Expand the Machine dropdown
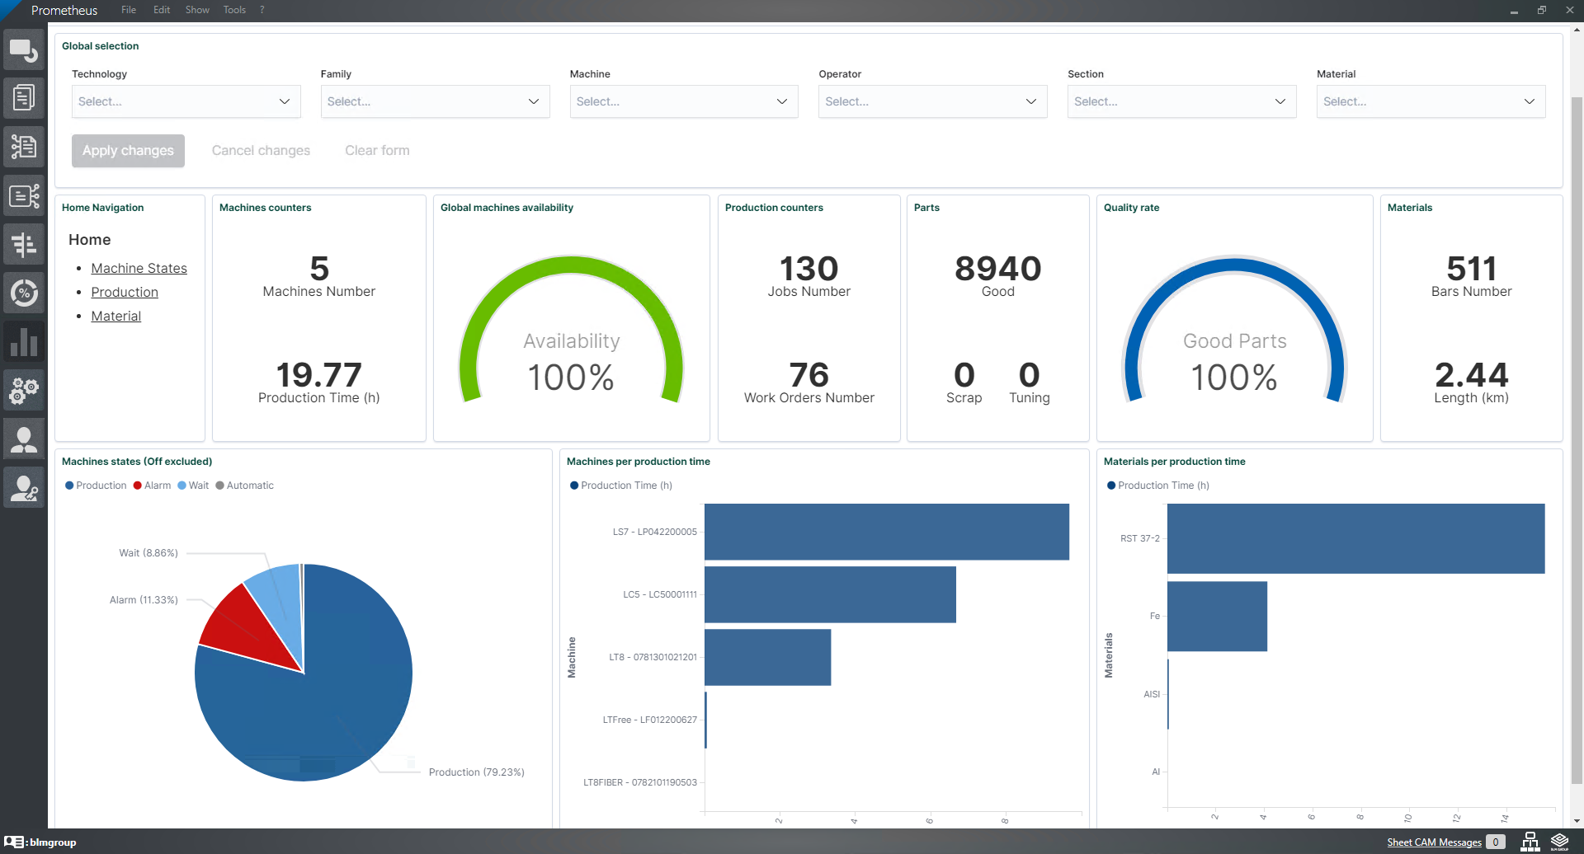This screenshot has width=1584, height=854. tap(683, 101)
